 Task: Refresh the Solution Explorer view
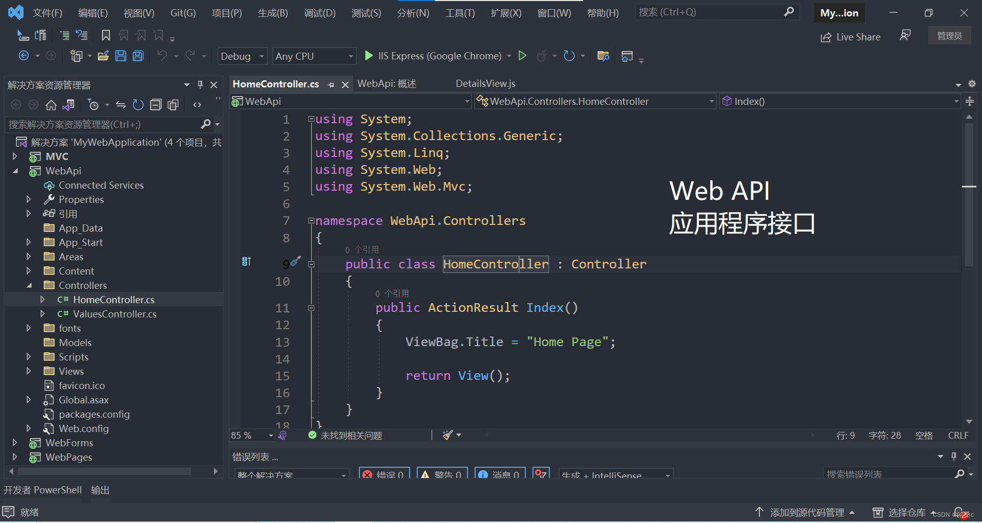click(138, 104)
